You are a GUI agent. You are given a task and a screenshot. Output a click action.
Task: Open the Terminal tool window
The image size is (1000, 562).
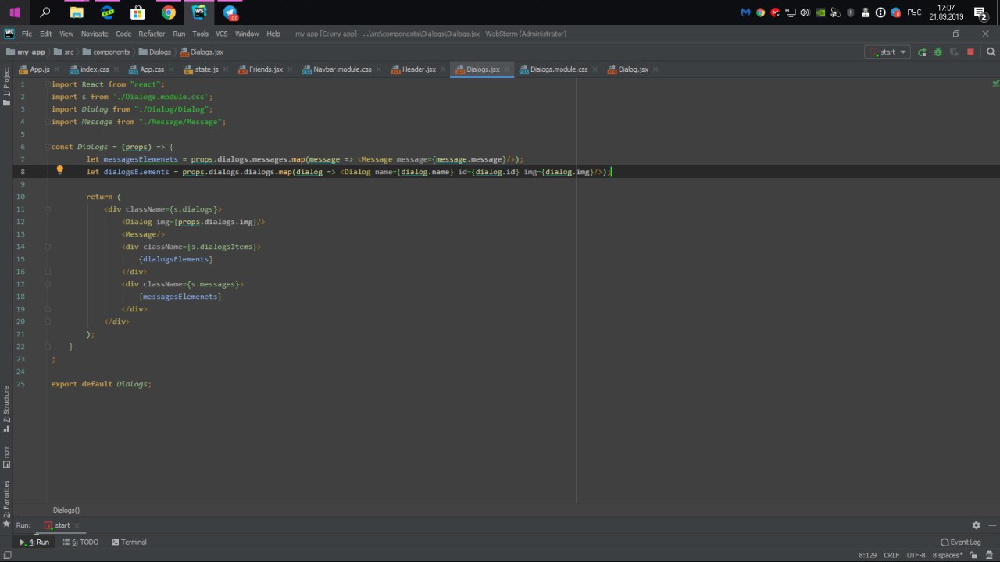[129, 542]
